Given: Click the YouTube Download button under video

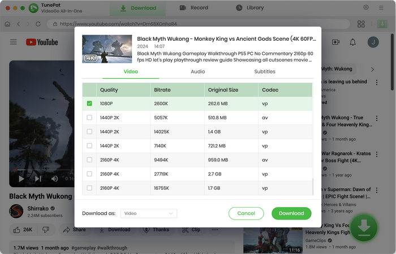Looking at the screenshot, I should point(115,230).
